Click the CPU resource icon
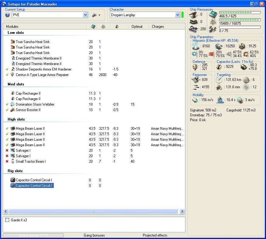Viewport: 266px width, 239px height. [x=213, y=14]
